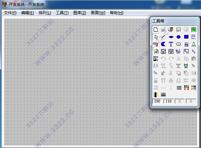
Task: Click the alarm text window icon
Action: click(179, 52)
